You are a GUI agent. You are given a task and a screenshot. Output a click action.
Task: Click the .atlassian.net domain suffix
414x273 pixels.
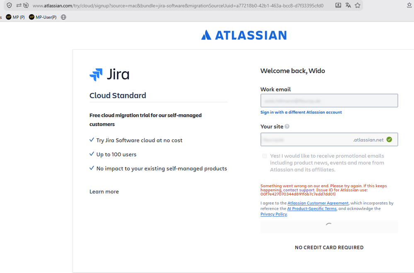point(368,140)
